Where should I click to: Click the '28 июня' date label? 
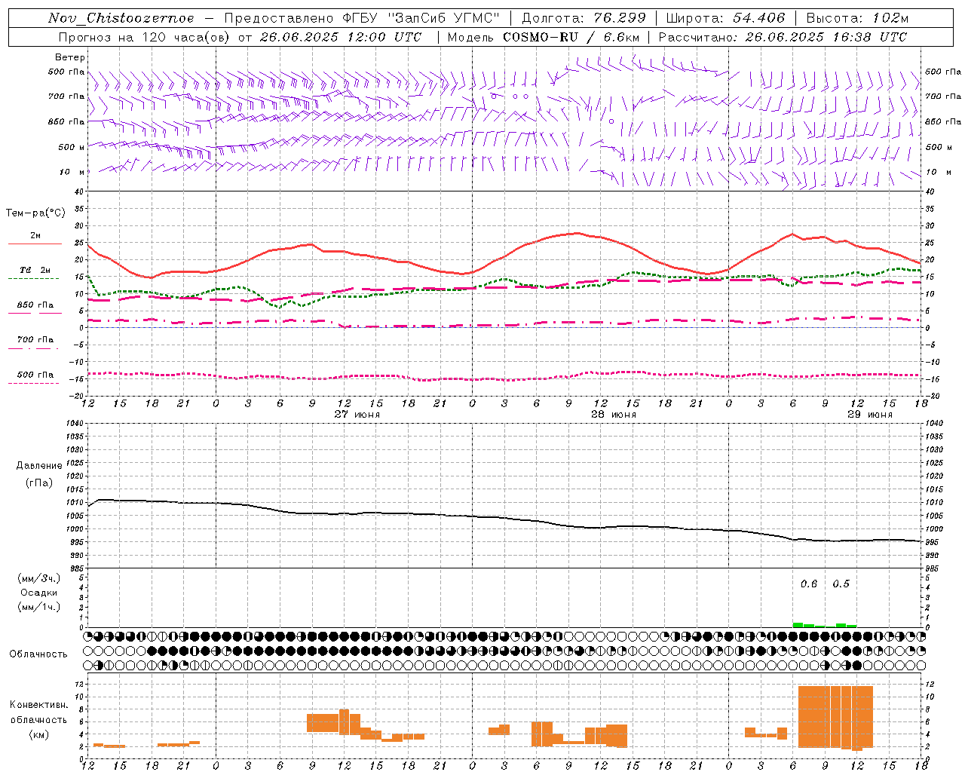tap(614, 415)
